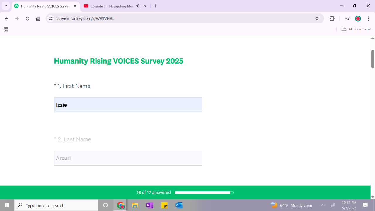The width and height of the screenshot is (375, 211).
Task: Click the pen/ink workspace tray icon
Action: (333, 205)
